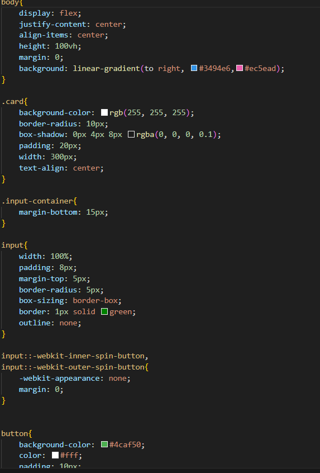
Task: Click the rgba(0, 0, 0, 0.1) shadow swatch
Action: pyautogui.click(x=131, y=135)
